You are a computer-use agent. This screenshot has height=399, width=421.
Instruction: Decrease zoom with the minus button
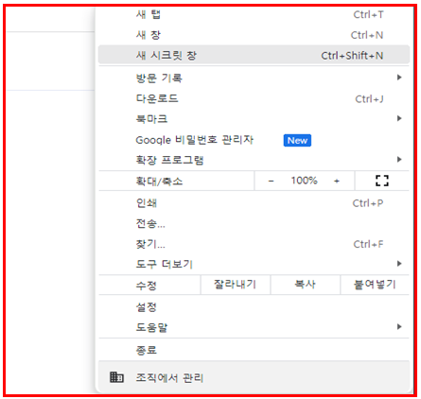click(271, 181)
